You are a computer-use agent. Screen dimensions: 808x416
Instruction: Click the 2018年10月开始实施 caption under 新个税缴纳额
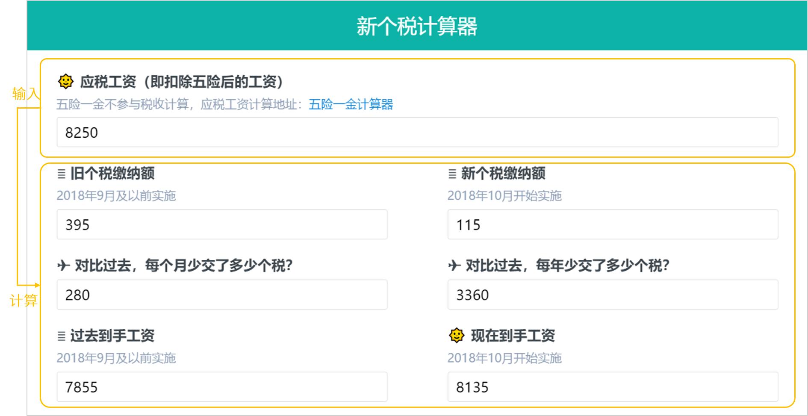coord(507,195)
